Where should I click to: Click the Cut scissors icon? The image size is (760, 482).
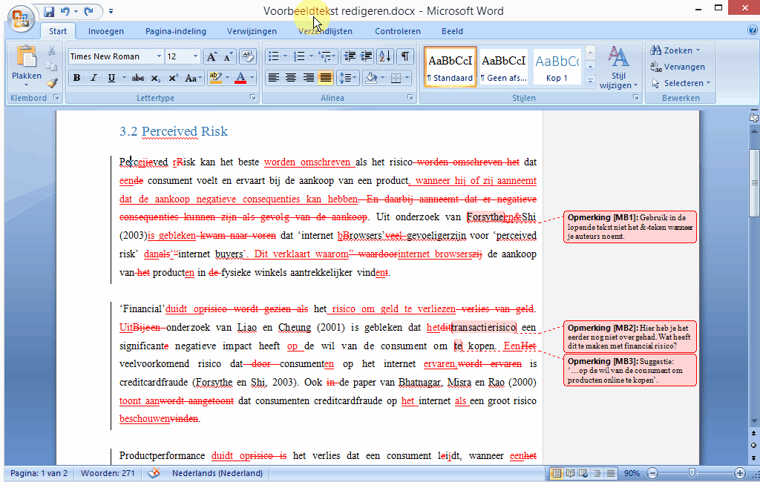coord(52,50)
